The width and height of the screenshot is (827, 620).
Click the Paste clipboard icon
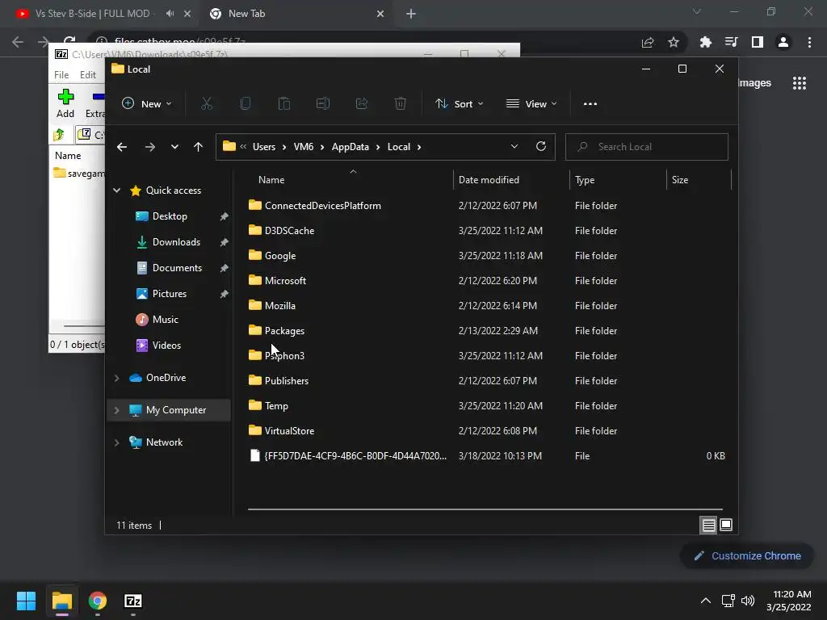(x=284, y=104)
